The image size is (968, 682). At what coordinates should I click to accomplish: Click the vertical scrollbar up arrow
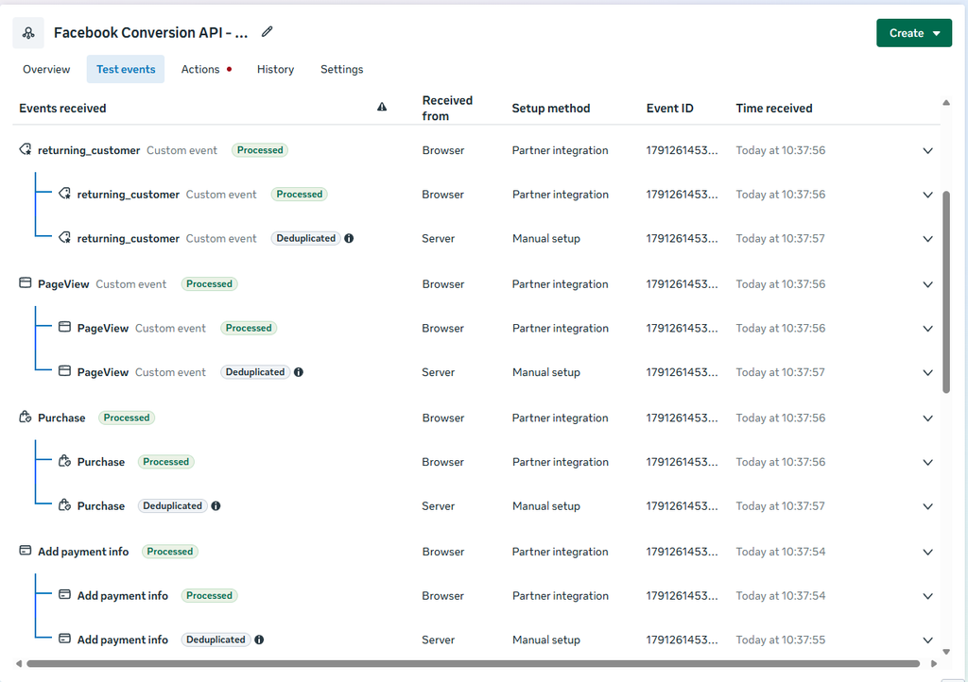(x=945, y=103)
